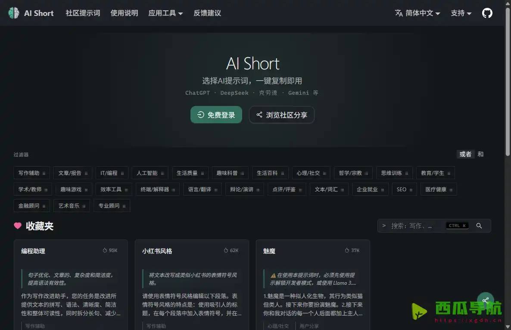Open the 使用说明 nav item

pos(124,13)
